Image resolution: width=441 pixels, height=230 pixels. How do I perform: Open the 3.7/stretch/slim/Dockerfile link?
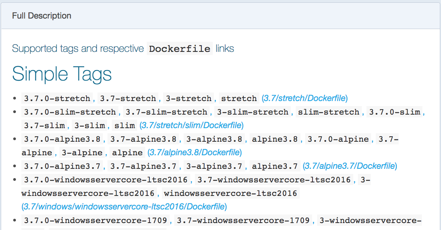(x=191, y=125)
